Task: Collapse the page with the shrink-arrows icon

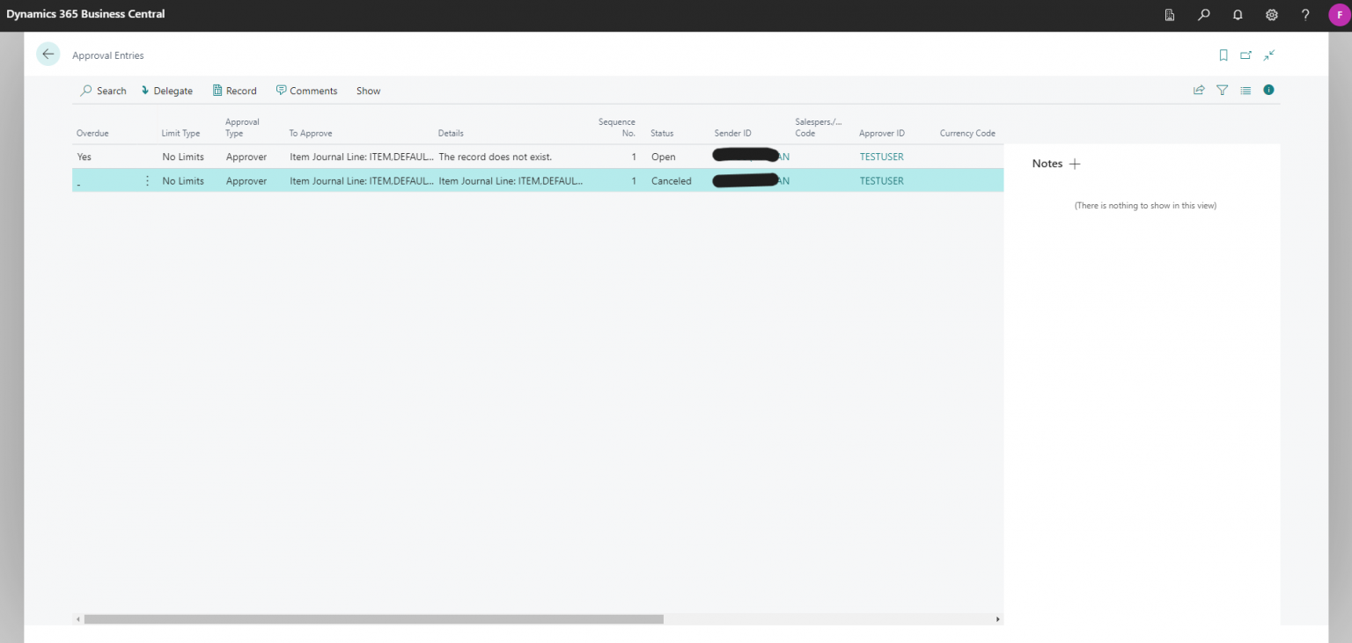Action: coord(1268,55)
